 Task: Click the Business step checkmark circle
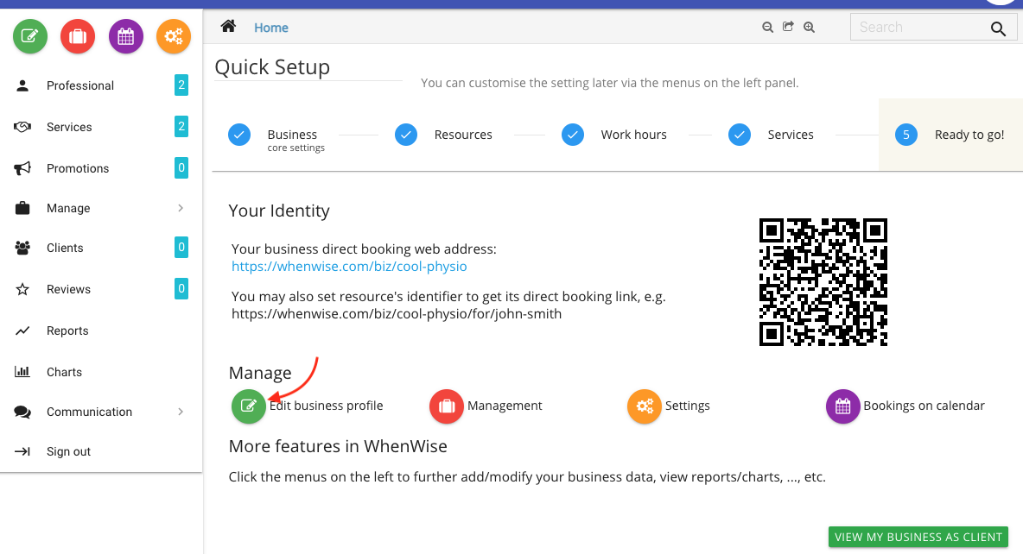click(x=239, y=135)
